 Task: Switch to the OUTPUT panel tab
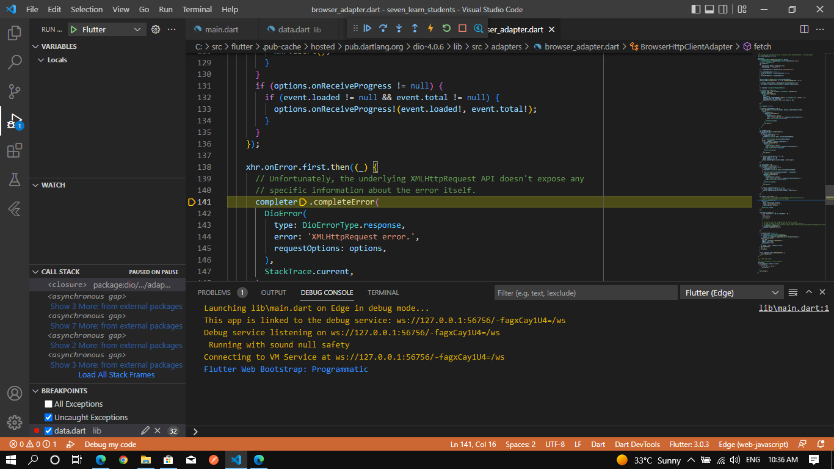pyautogui.click(x=274, y=293)
